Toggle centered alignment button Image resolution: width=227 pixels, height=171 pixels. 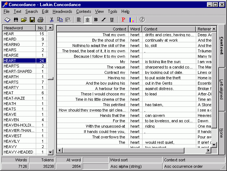point(87,20)
